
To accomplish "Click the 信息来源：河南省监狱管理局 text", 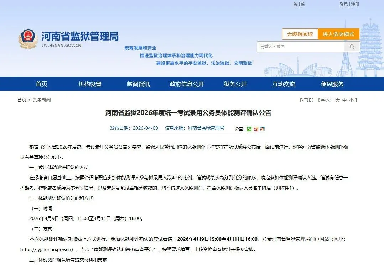I will (x=194, y=128).
